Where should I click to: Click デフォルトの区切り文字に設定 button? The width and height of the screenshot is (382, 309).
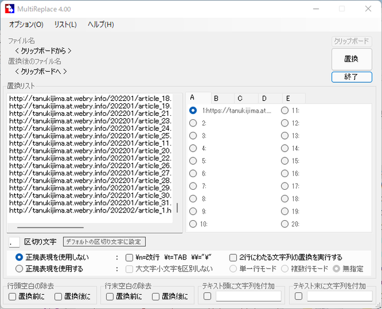104,242
